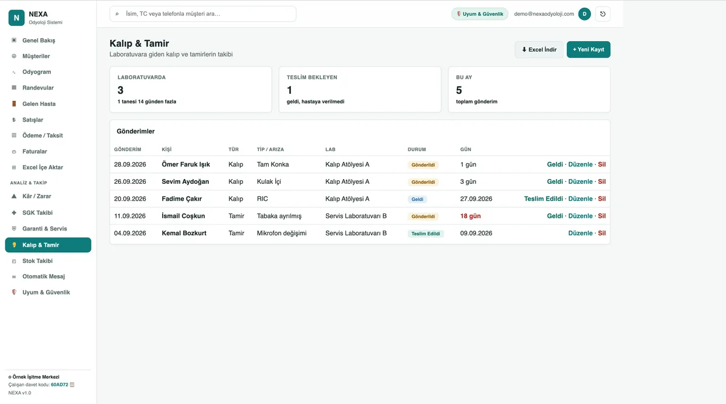The image size is (726, 404).
Task: Click the Gelen Hasta door icon
Action: 14,104
